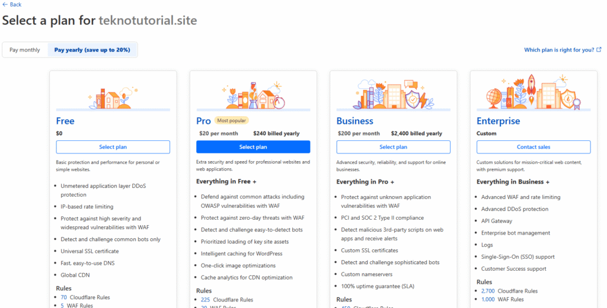Click '$200 per month' price text

click(359, 133)
